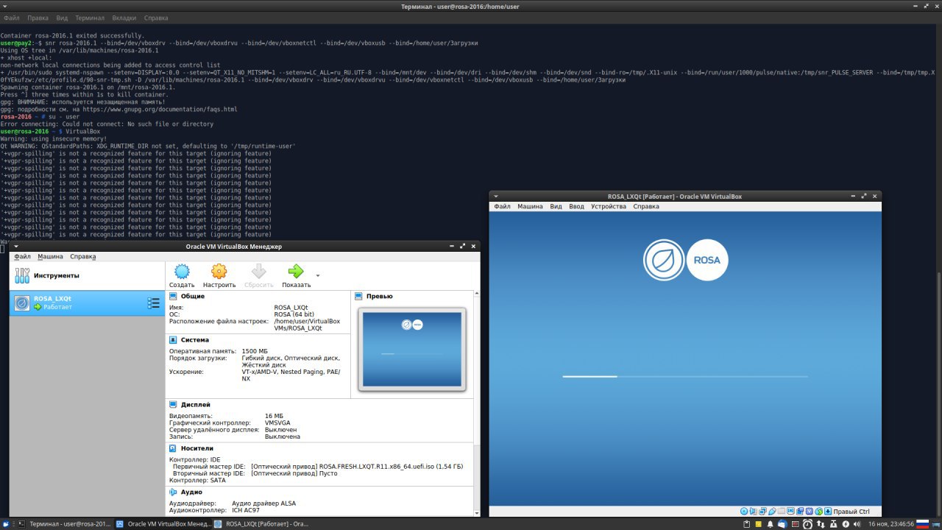The image size is (942, 530).
Task: Click the network globe icon in VM status bar
Action: coord(818,512)
